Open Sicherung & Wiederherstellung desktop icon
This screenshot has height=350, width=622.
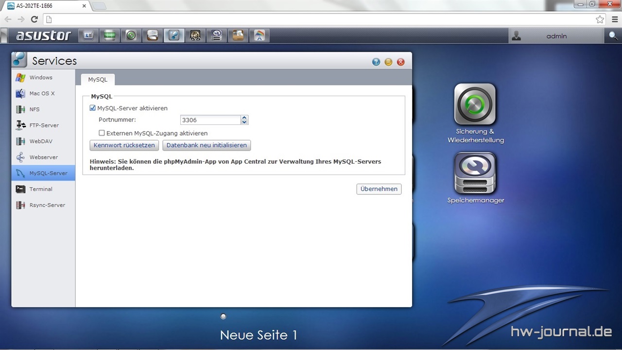(475, 114)
